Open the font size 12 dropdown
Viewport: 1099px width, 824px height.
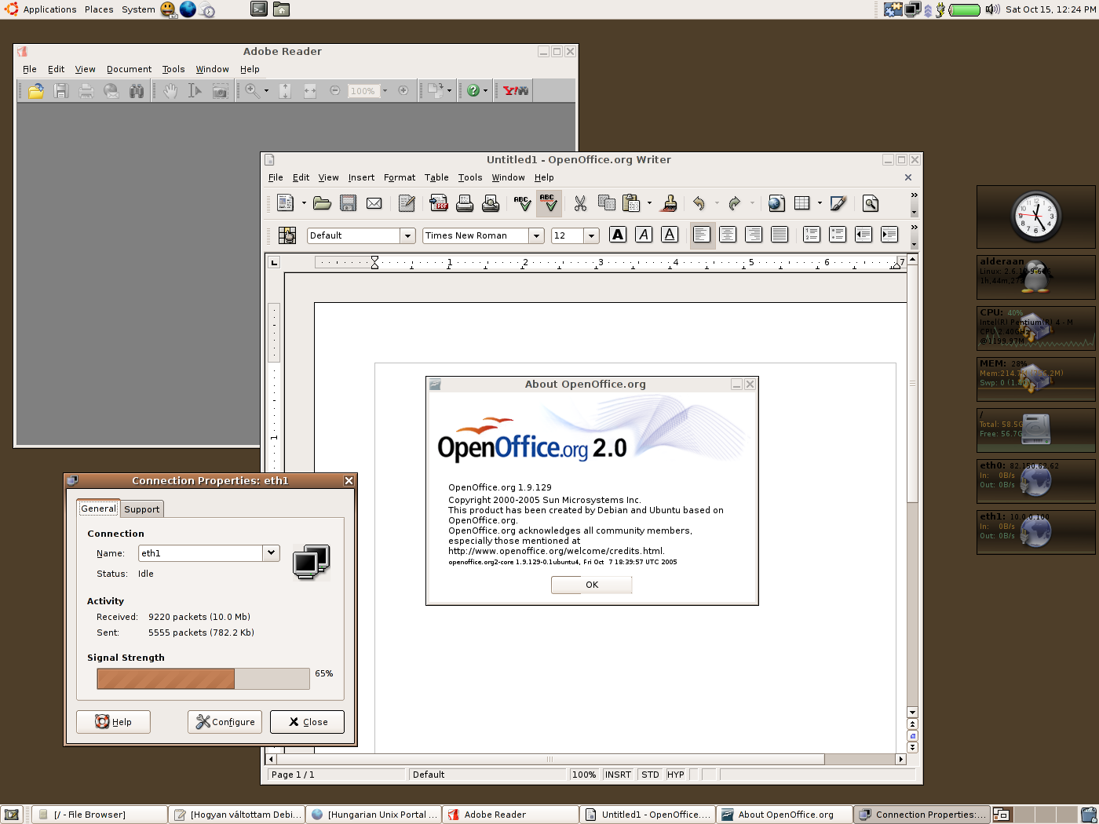point(591,235)
